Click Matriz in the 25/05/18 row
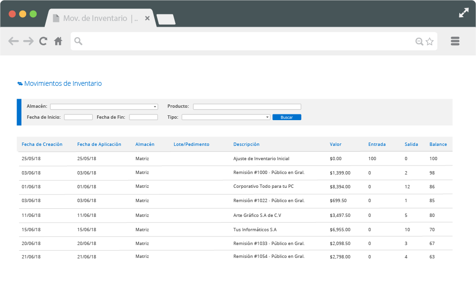476x297 pixels. [x=142, y=159]
